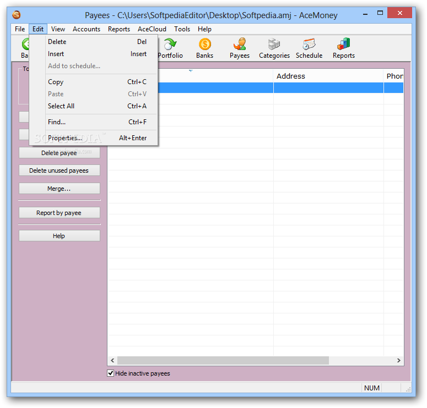
Task: Choose Insert from the Edit menu
Action: tap(94, 54)
